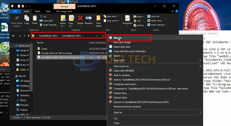Click the up-directory arrow in navigation bar
This screenshot has width=231, height=126.
29,36
